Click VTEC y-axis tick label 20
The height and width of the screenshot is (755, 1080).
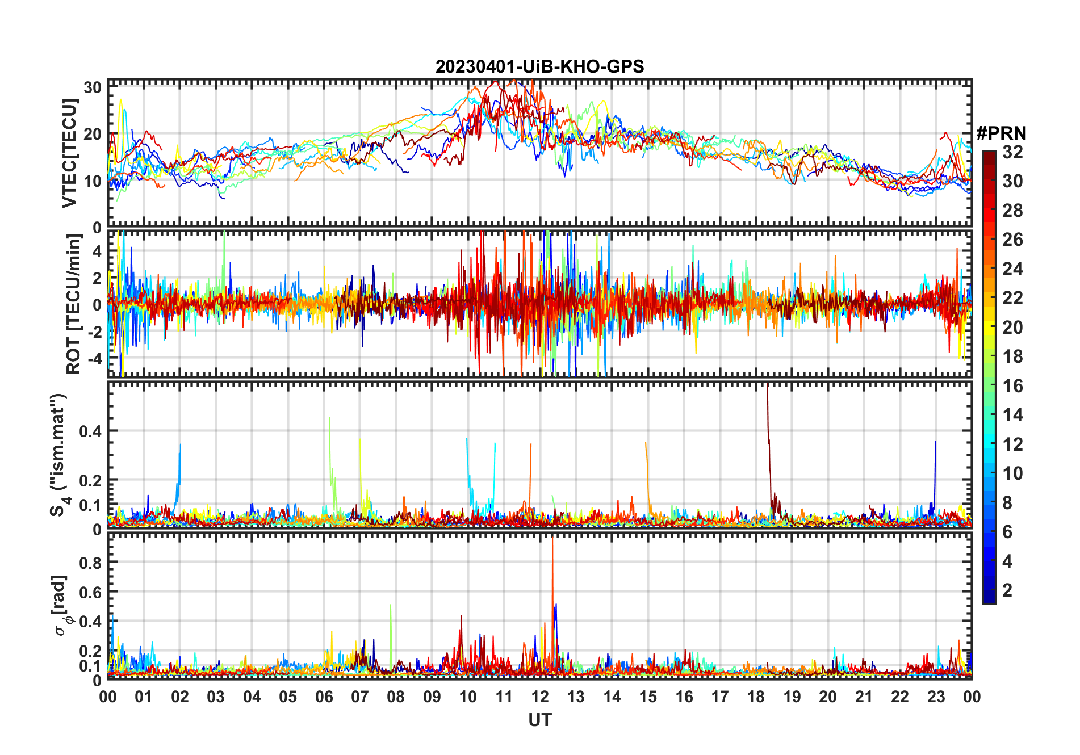tap(93, 135)
